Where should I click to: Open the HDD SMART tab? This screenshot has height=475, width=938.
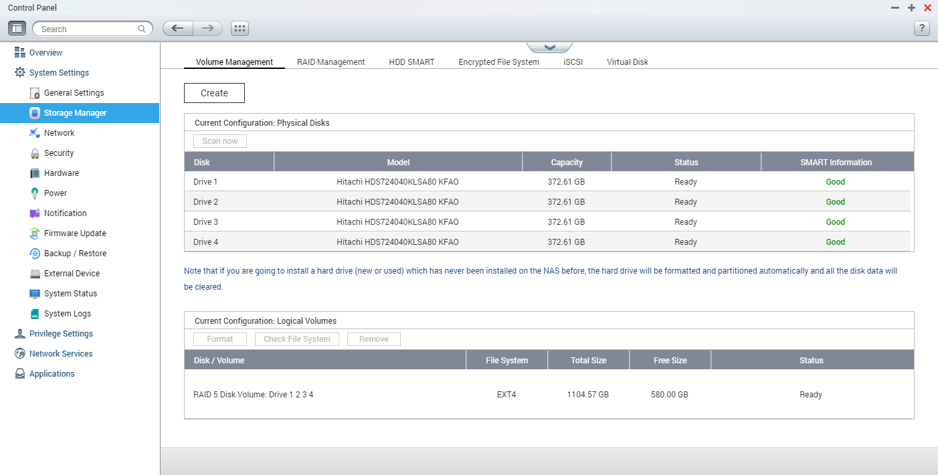point(411,62)
